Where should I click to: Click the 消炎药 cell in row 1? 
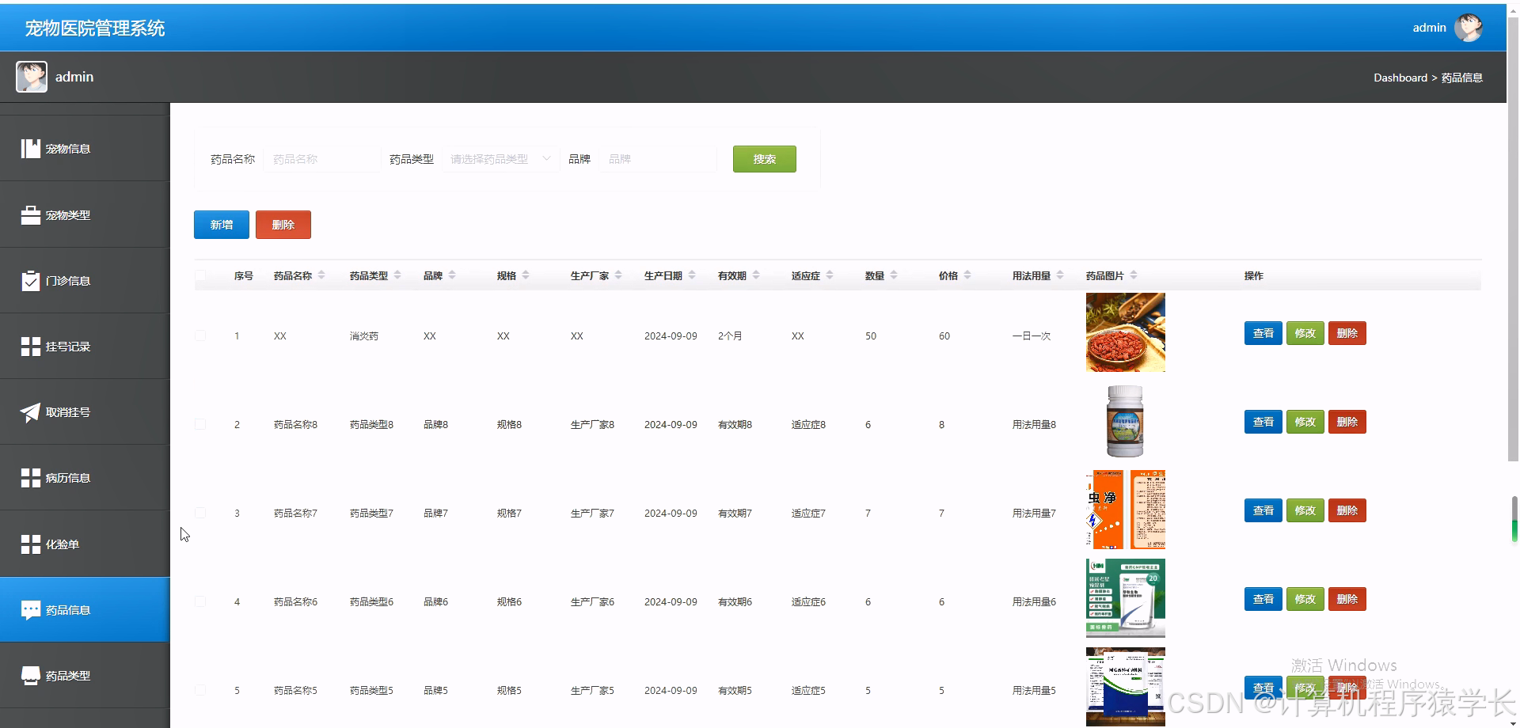click(x=364, y=336)
